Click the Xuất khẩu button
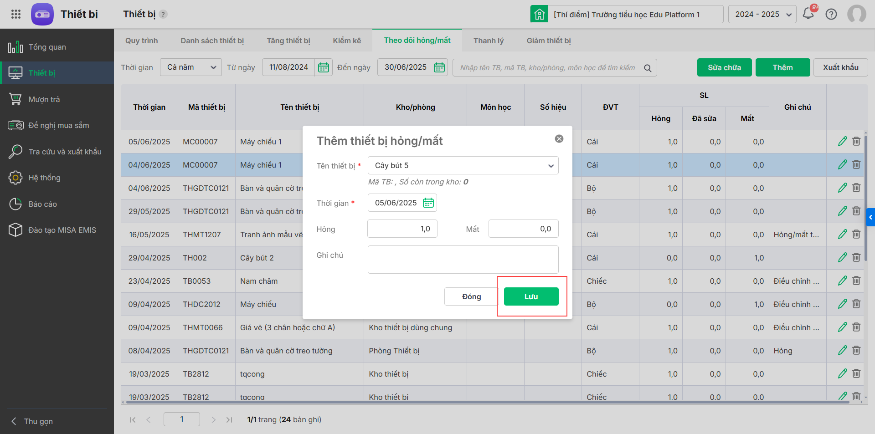The image size is (875, 434). [840, 67]
